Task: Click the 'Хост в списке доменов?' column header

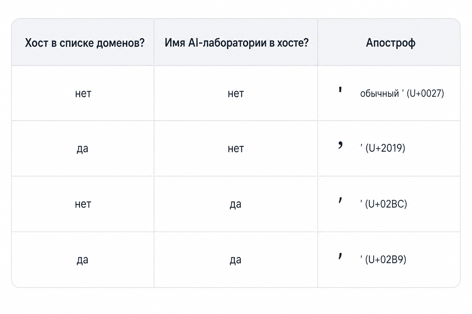Action: [85, 43]
